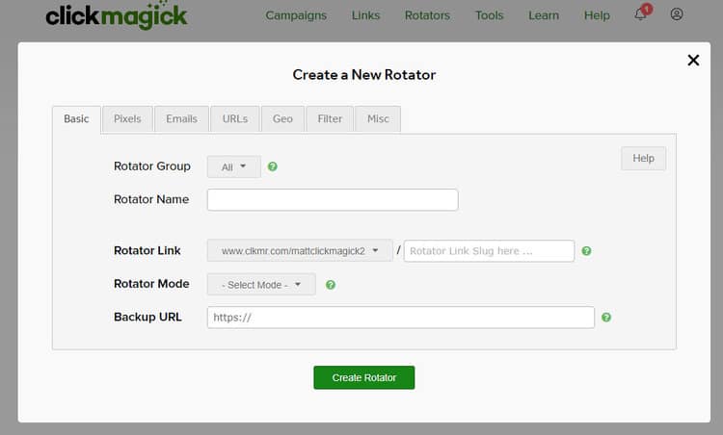This screenshot has width=723, height=435.
Task: Open the Links menu
Action: [x=365, y=15]
